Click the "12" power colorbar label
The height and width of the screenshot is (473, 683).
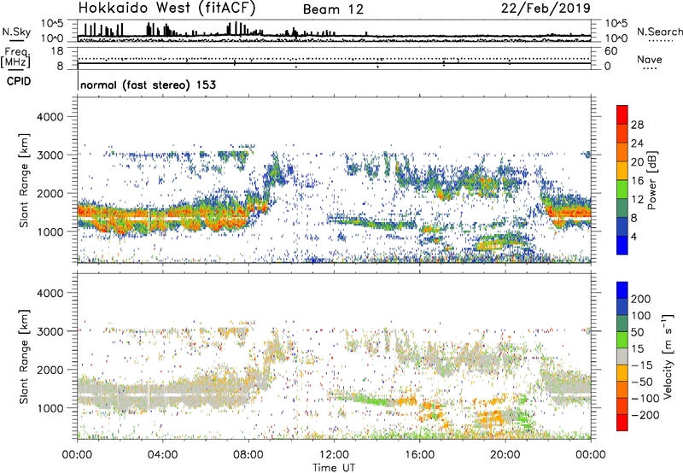(637, 200)
